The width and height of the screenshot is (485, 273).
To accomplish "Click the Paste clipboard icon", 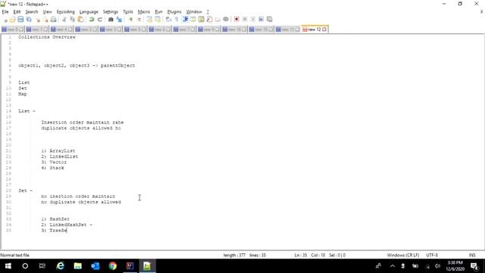I will 81,20.
